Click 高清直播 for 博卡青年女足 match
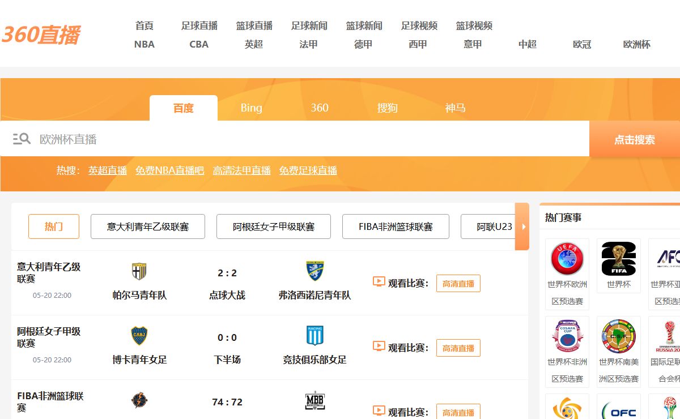The width and height of the screenshot is (680, 419). (458, 348)
